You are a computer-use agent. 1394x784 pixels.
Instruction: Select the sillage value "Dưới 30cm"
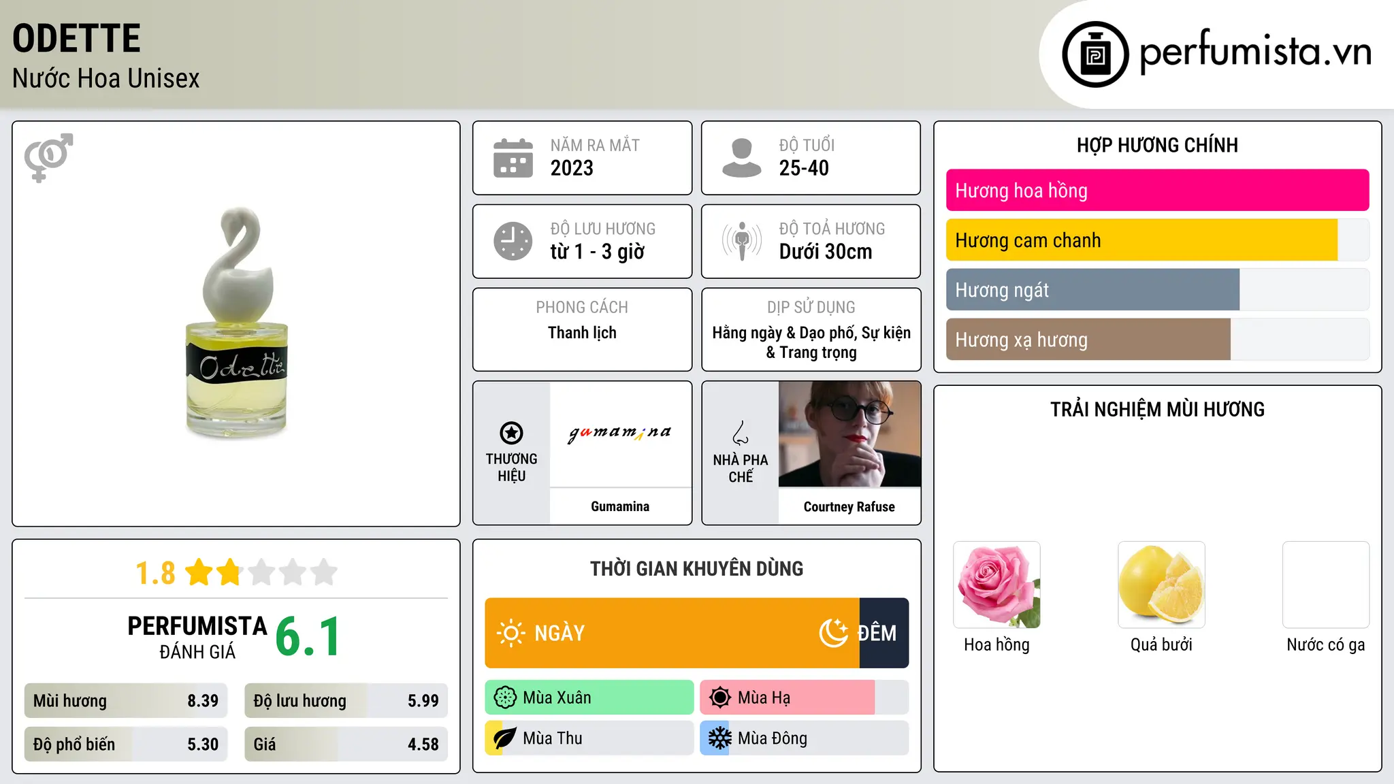pyautogui.click(x=826, y=252)
